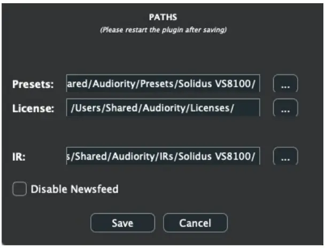Focus the License path text field
Image resolution: width=325 pixels, height=248 pixels.
pyautogui.click(x=162, y=108)
